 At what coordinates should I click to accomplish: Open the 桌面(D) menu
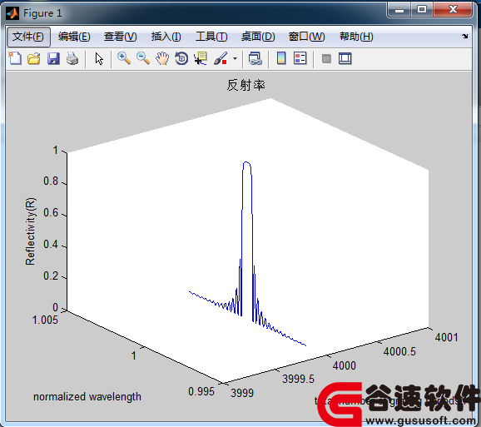click(258, 37)
